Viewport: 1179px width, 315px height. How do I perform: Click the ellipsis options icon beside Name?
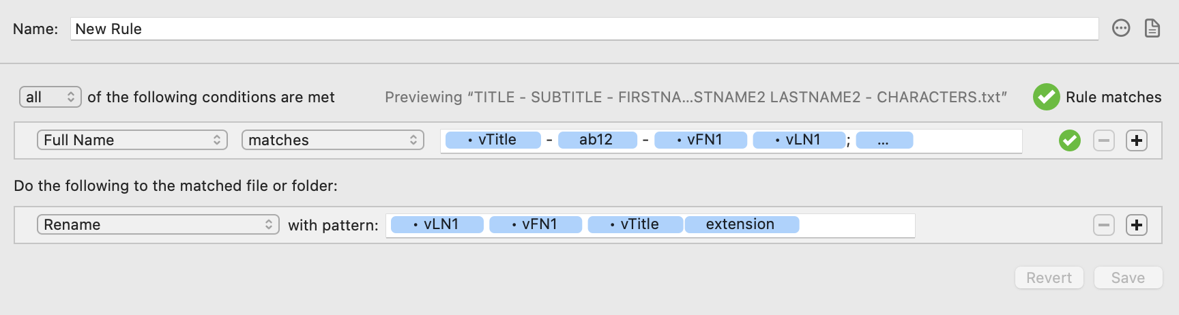coord(1121,28)
